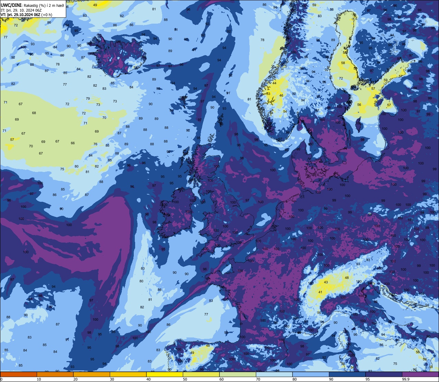The image size is (439, 382).
Task: Click the 0–10 dark orange legend swatch
Action: [x=19, y=374]
